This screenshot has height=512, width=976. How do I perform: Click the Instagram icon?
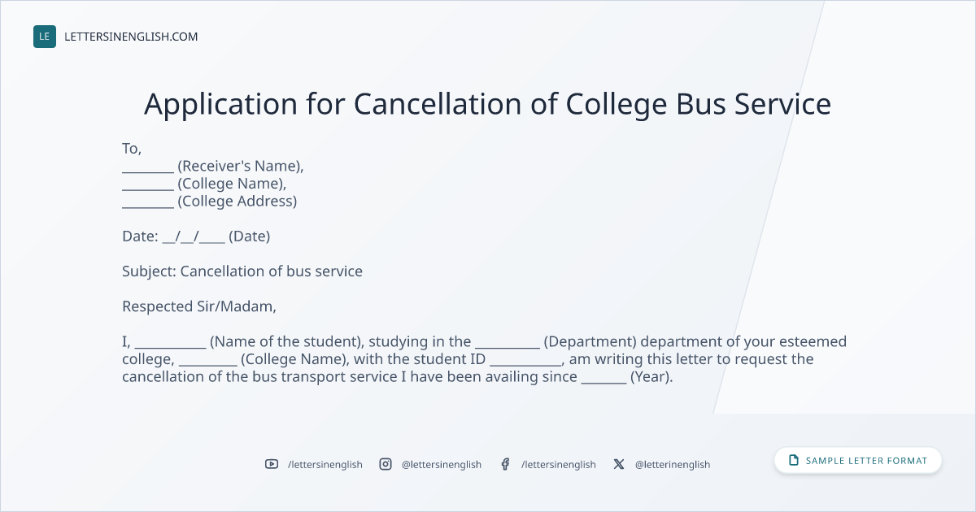386,464
